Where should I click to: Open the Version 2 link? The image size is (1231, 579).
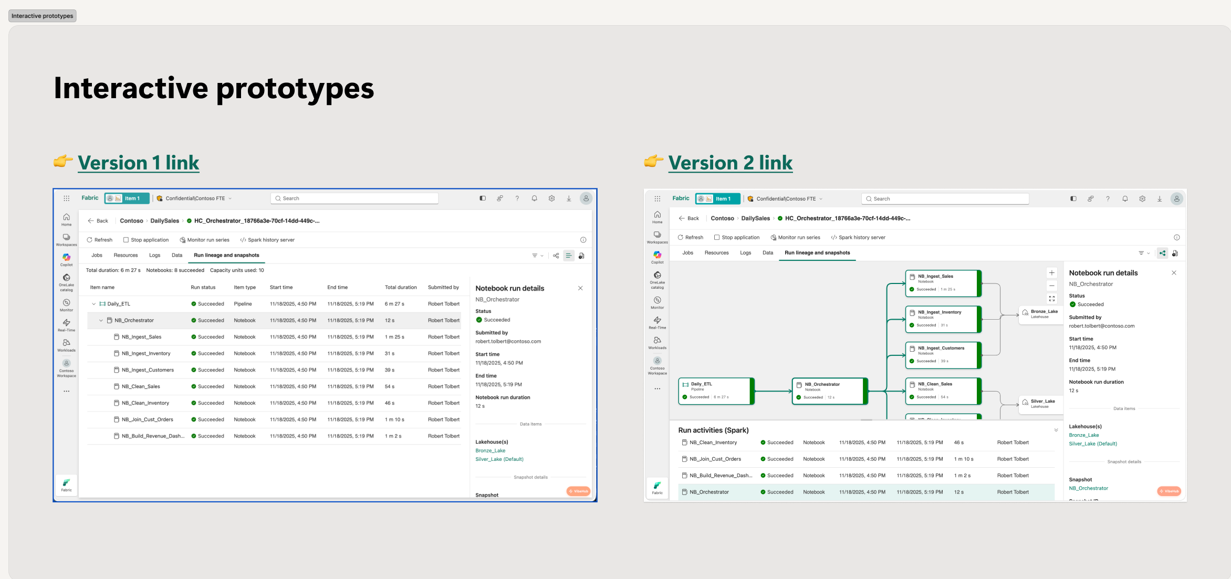[730, 163]
